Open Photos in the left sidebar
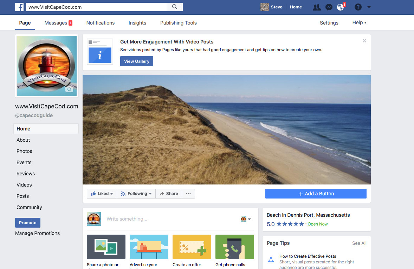Screen dimensions: 414x269 [24, 151]
